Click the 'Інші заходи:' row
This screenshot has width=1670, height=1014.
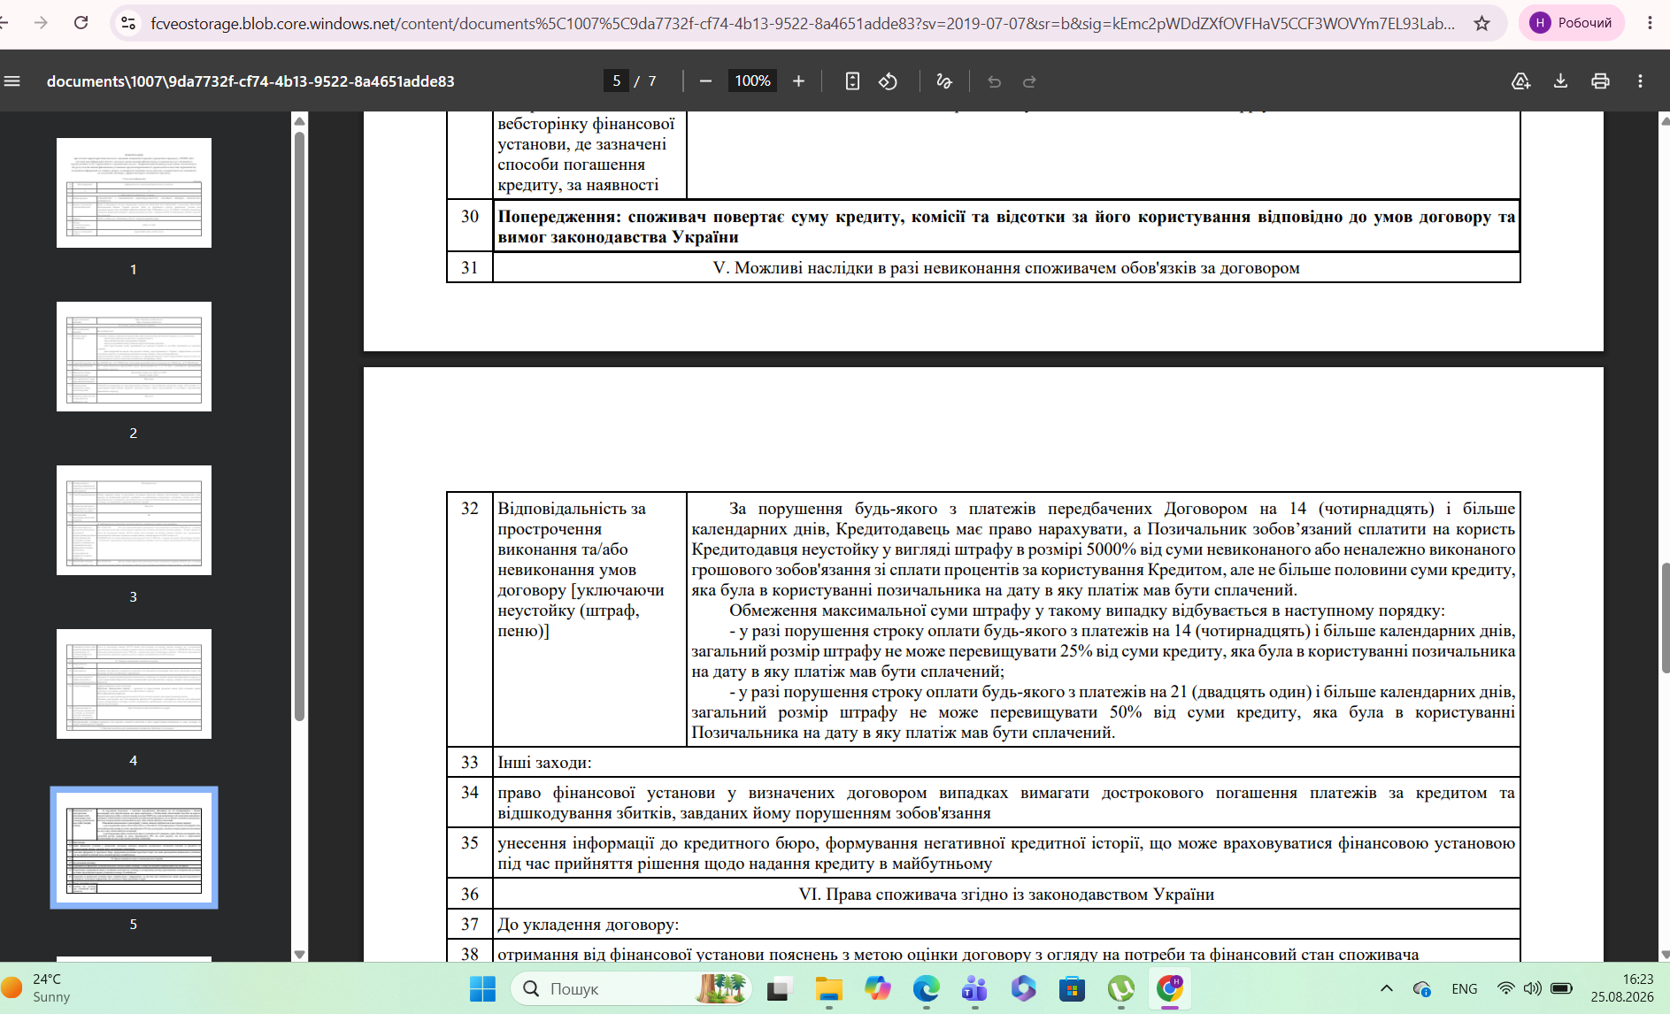(x=983, y=762)
